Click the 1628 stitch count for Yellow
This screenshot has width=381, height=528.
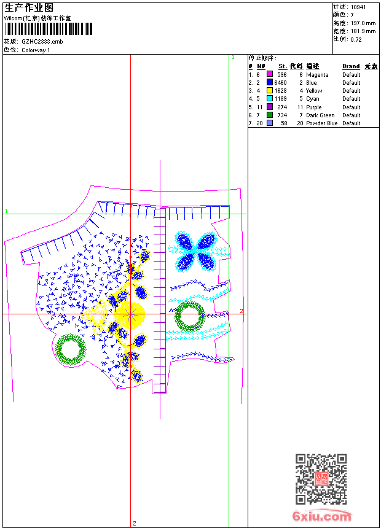coord(280,91)
